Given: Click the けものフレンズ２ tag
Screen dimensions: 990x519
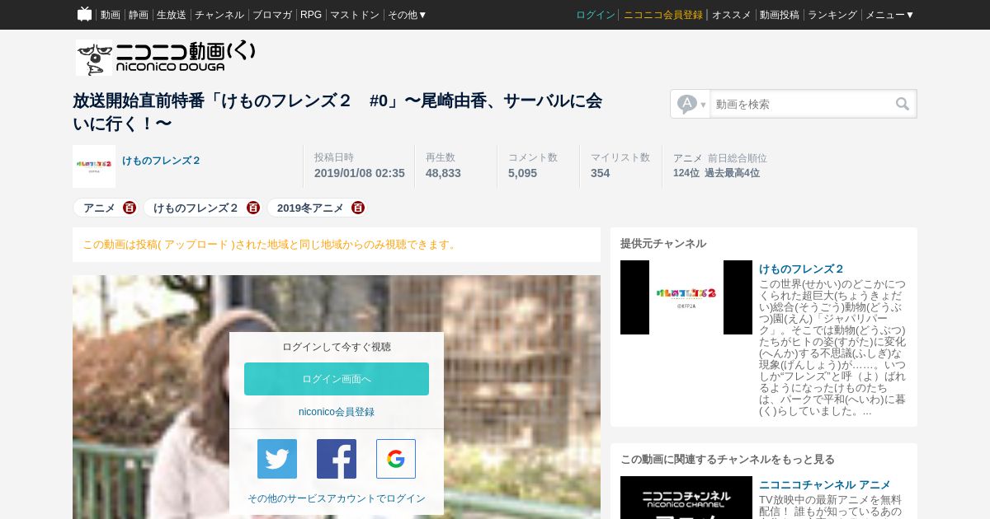Looking at the screenshot, I should pyautogui.click(x=196, y=208).
